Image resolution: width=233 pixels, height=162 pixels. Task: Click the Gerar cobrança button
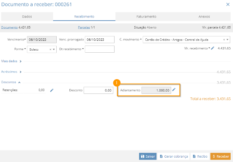[x=174, y=156]
